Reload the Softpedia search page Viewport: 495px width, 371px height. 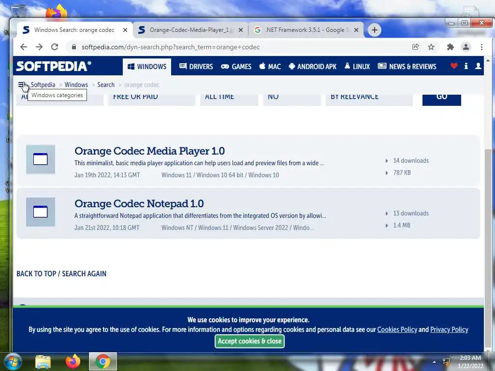point(55,47)
